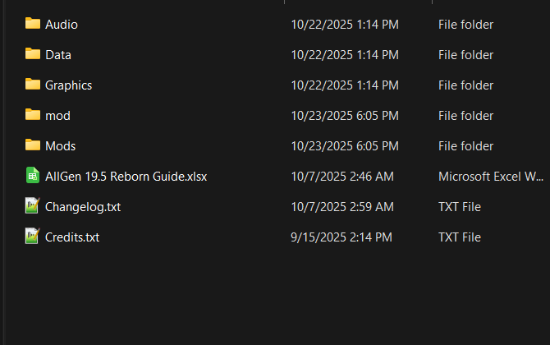The height and width of the screenshot is (345, 550).
Task: Click the Changelog.txt file icon
Action: pos(33,206)
